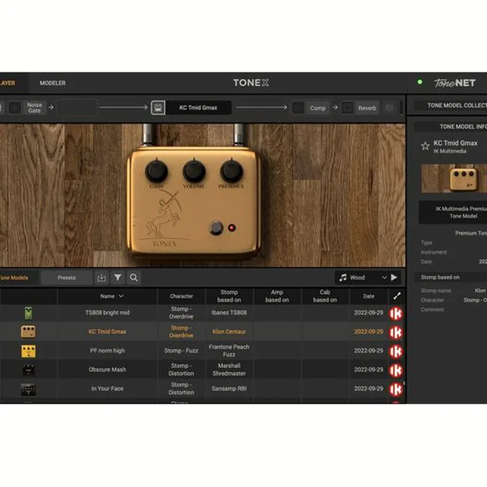Click the Amp based on column header
Viewport: 487px width, 487px height.
pyautogui.click(x=277, y=296)
